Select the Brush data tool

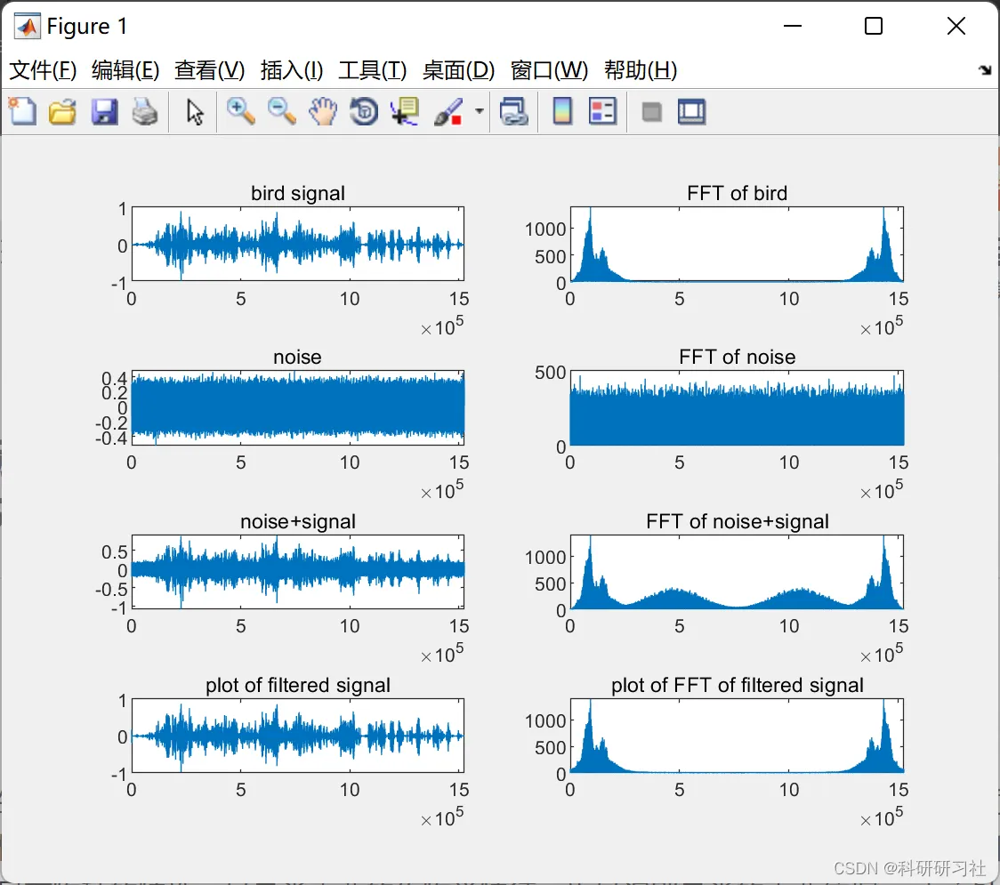(448, 111)
